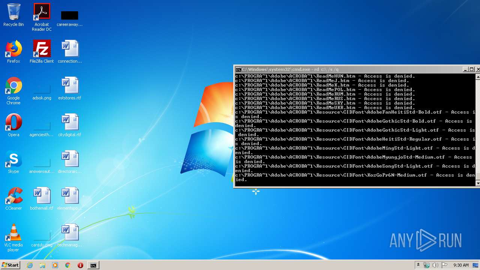Open the volume speaker tray icon
Viewport: 480px width, 270px height.
pyautogui.click(x=435, y=265)
